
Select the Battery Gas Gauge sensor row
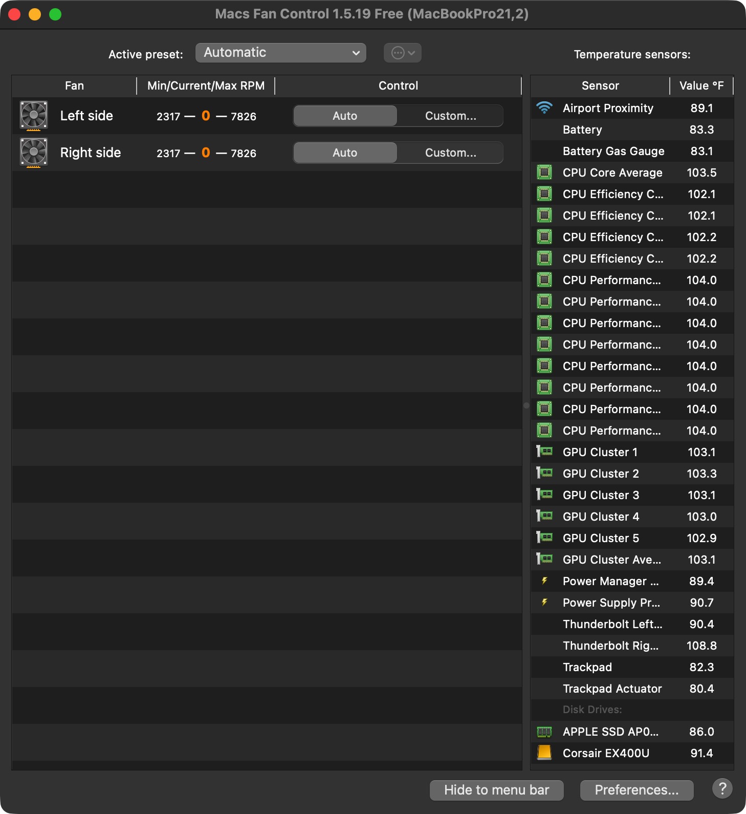tap(632, 151)
